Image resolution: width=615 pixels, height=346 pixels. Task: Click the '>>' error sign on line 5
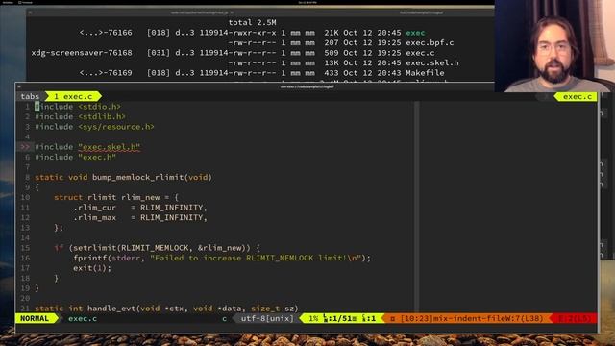(x=25, y=147)
